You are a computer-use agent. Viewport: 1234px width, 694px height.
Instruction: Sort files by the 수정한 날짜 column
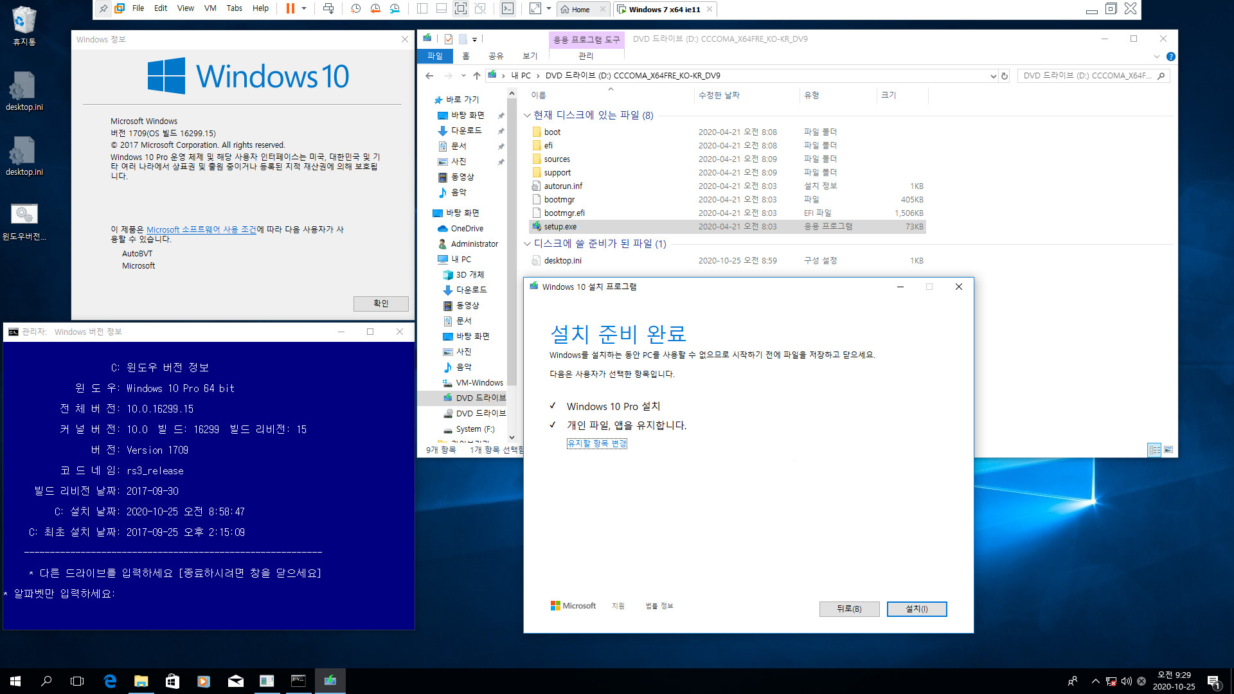[719, 95]
